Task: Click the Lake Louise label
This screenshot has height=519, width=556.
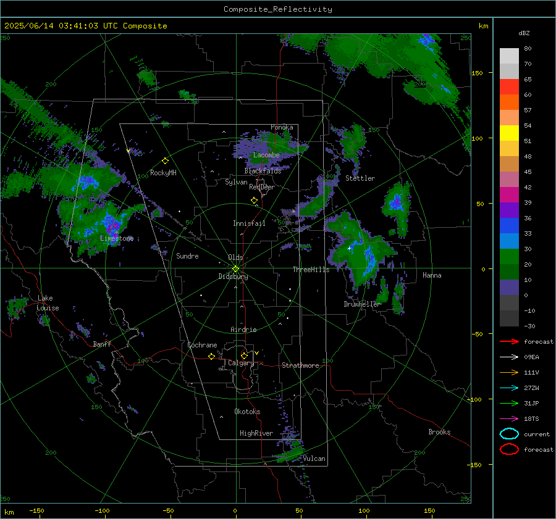Action: pyautogui.click(x=48, y=303)
